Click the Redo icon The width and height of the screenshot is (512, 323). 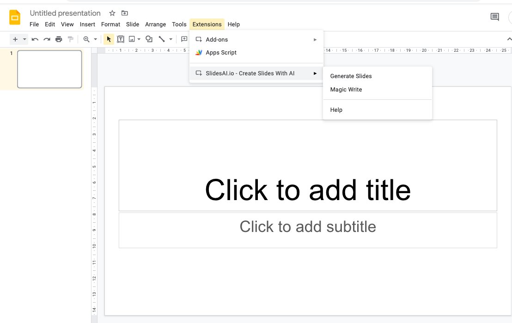point(47,39)
